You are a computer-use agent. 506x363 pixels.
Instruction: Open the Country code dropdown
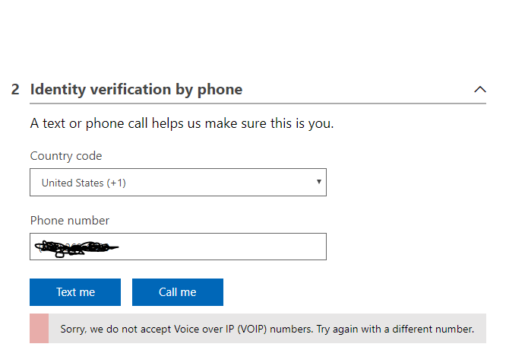point(178,183)
